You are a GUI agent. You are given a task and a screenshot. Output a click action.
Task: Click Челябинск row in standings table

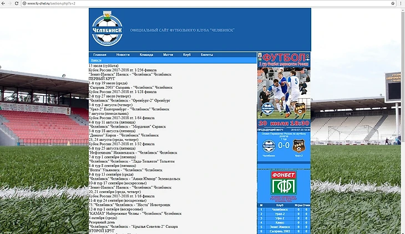pyautogui.click(x=284, y=210)
